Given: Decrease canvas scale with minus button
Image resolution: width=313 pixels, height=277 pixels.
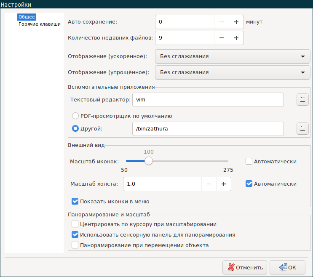Looking at the screenshot, I should pyautogui.click(x=209, y=184).
